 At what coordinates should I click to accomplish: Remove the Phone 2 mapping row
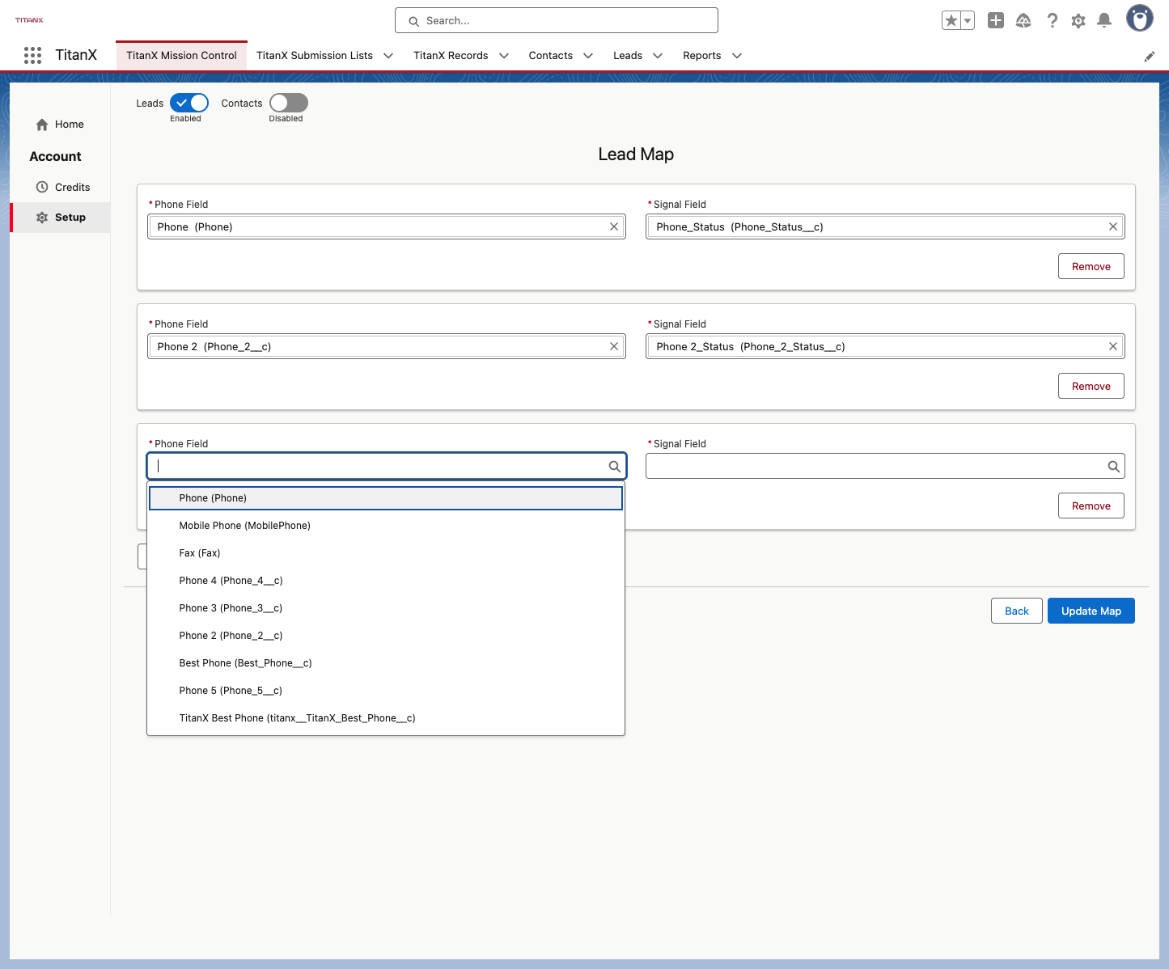tap(1091, 386)
